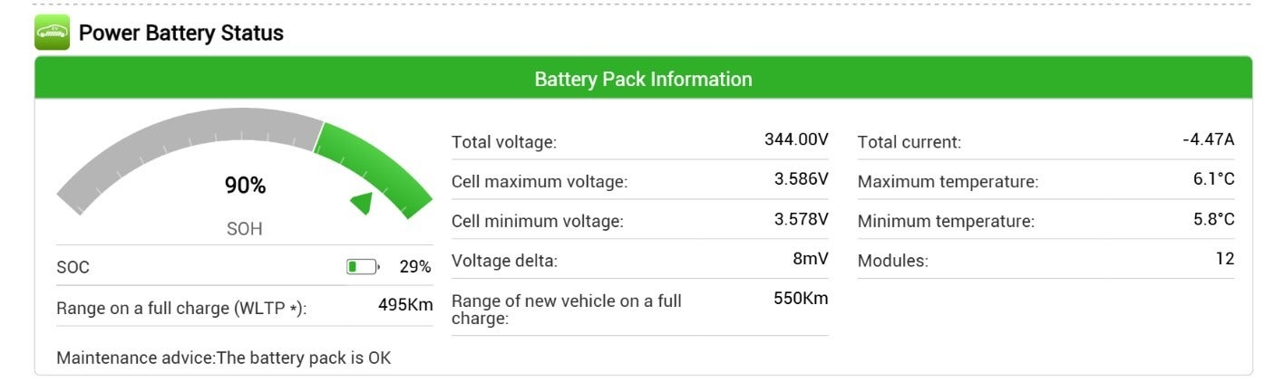Screen dimensions: 1284x382
Task: Click the SOC battery level icon
Action: coord(362,267)
